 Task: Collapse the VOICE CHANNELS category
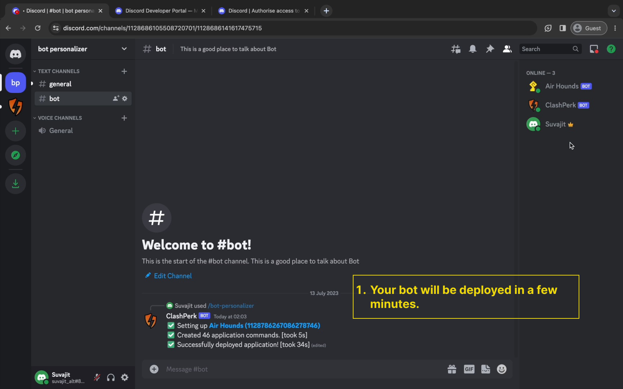[60, 118]
